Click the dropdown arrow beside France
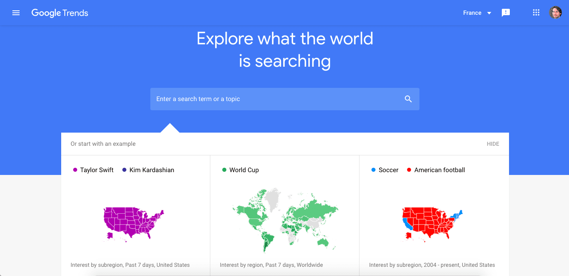The height and width of the screenshot is (276, 569). (x=489, y=13)
